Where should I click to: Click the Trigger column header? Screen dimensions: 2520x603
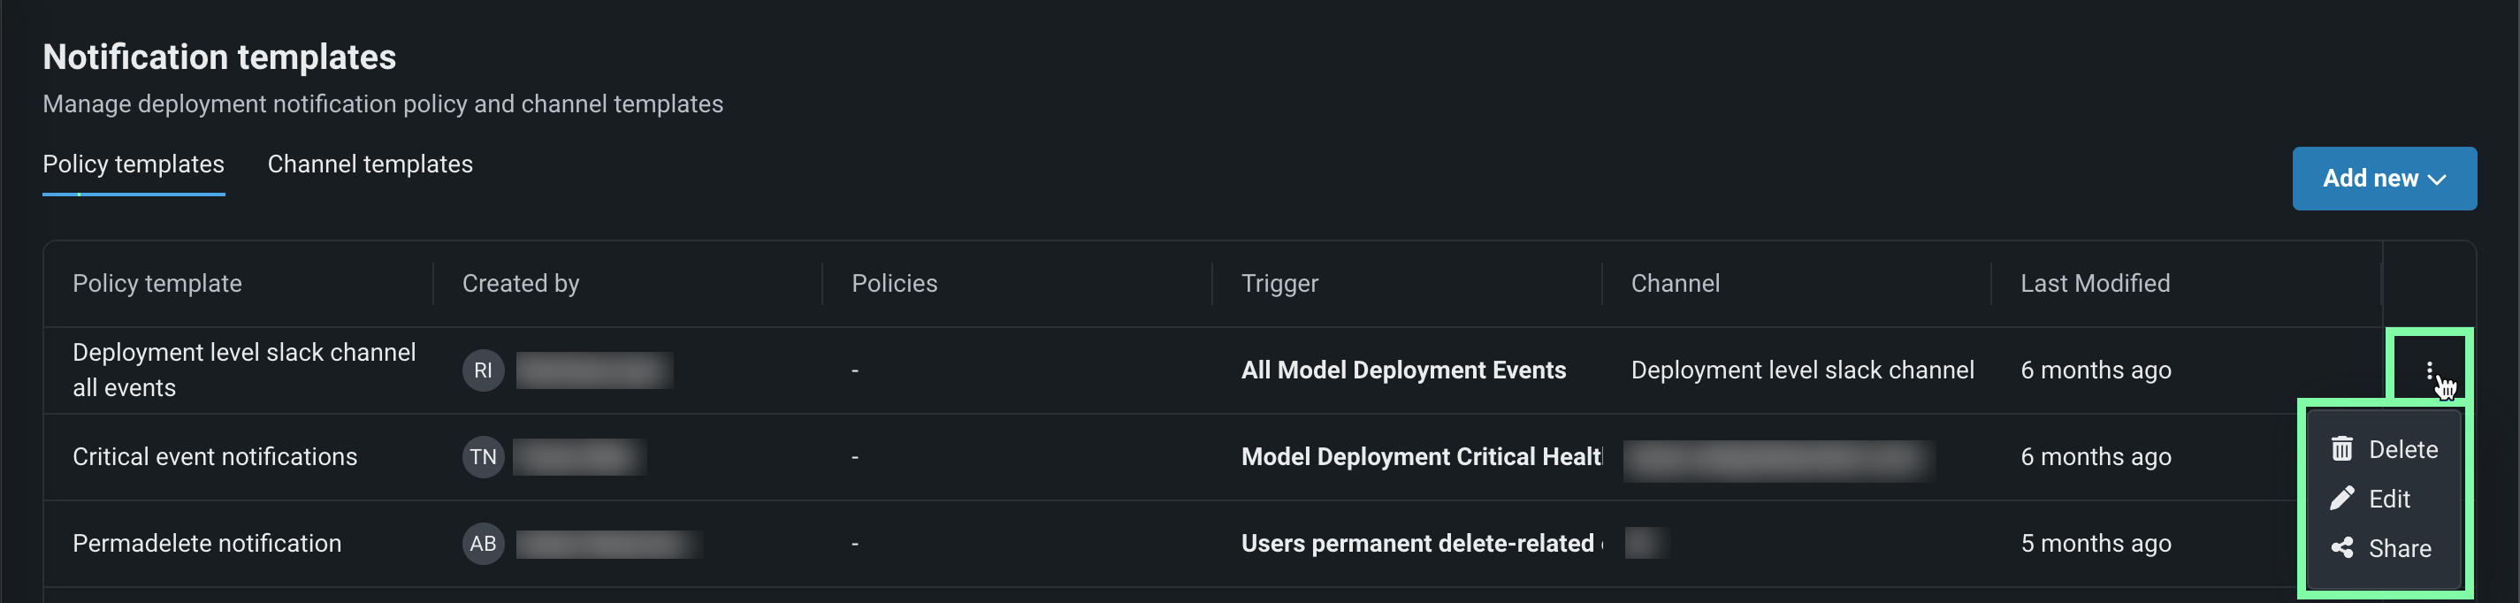click(x=1279, y=284)
